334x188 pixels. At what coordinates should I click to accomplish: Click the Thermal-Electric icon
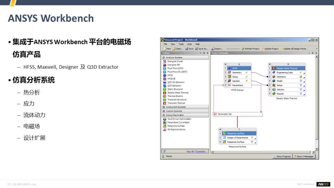tap(165, 96)
